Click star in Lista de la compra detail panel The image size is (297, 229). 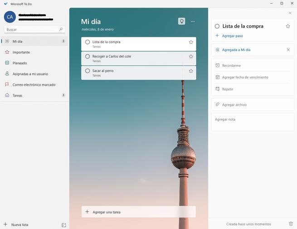coord(288,26)
